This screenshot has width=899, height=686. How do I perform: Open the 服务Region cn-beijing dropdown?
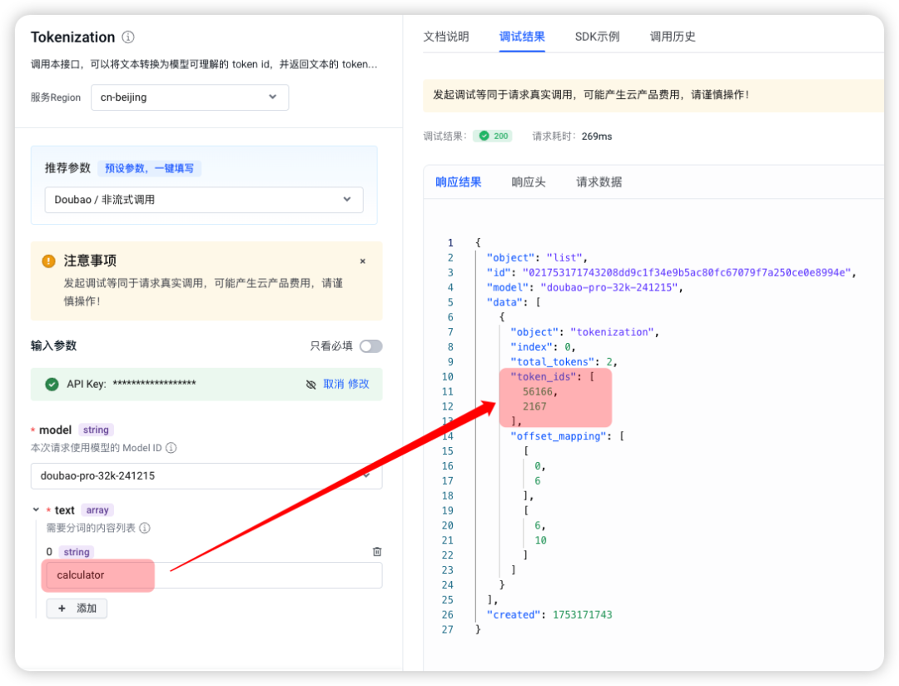click(x=190, y=97)
